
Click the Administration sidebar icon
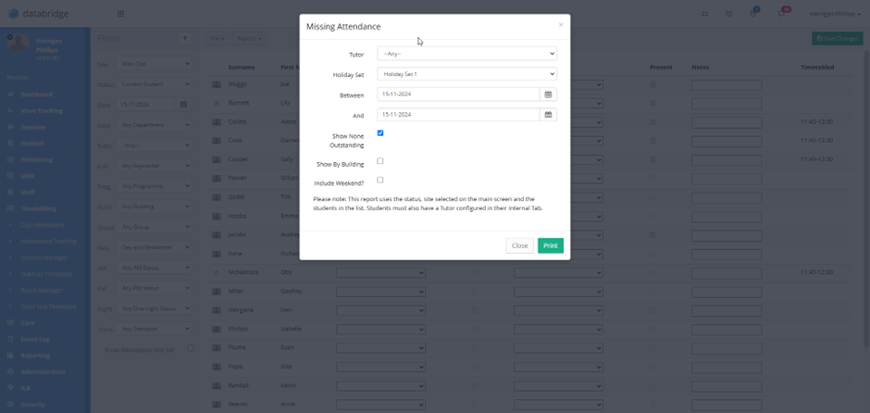10,372
